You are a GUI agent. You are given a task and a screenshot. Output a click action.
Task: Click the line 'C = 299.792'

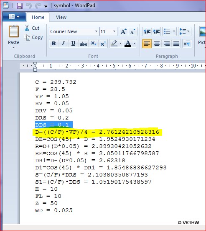pyautogui.click(x=56, y=82)
